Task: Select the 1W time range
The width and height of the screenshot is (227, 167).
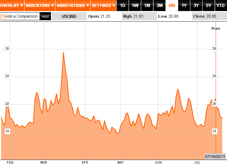Action: click(135, 6)
